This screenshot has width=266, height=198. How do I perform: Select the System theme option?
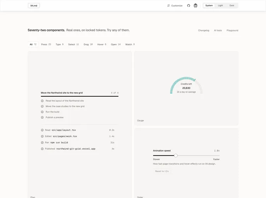click(209, 5)
